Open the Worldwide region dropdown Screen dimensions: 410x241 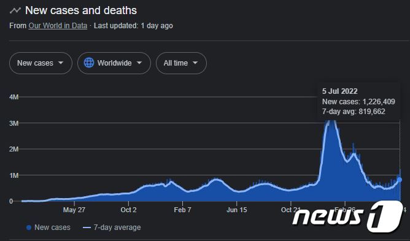point(114,63)
